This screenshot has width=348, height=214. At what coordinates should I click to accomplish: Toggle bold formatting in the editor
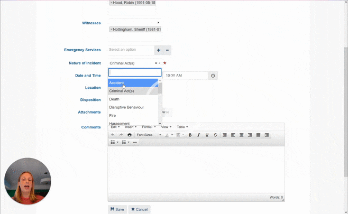click(190, 135)
